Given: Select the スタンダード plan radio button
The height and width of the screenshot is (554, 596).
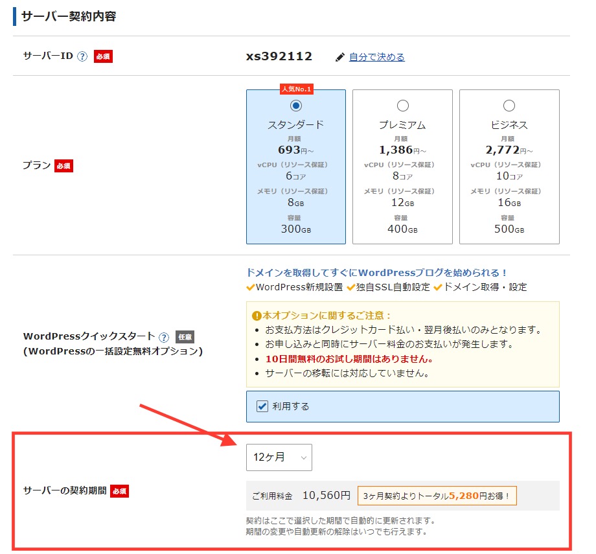Looking at the screenshot, I should point(296,106).
